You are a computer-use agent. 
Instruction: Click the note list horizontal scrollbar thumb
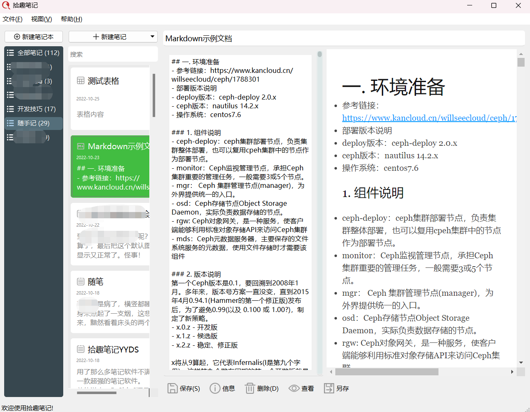click(97, 392)
